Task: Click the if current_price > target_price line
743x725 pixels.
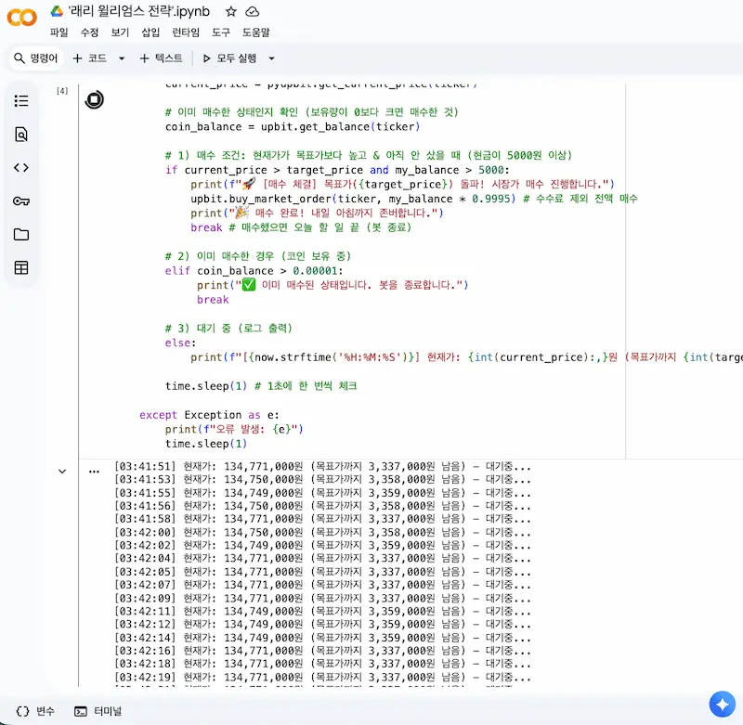Action: (337, 170)
